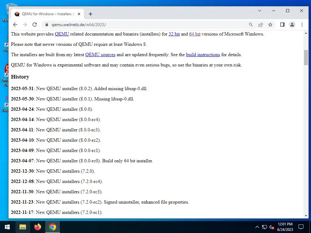This screenshot has width=311, height=233.
Task: Click the 2023-05-31 history entry
Action: (79, 89)
